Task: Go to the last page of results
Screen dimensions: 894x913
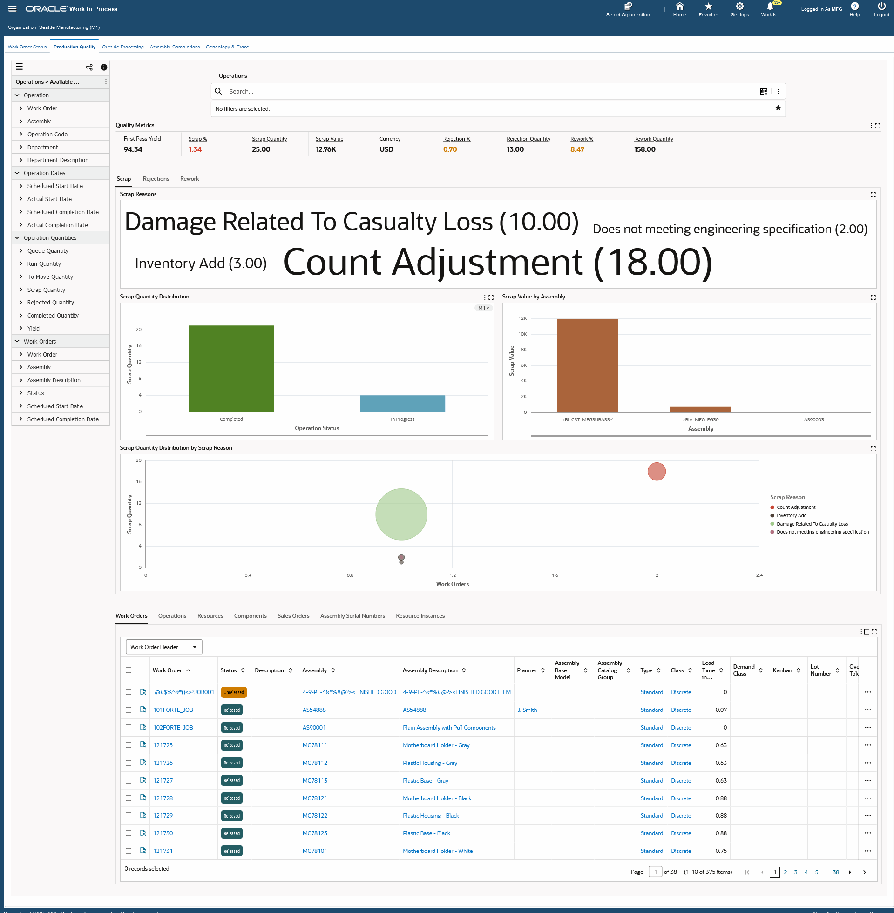Action: coord(865,872)
